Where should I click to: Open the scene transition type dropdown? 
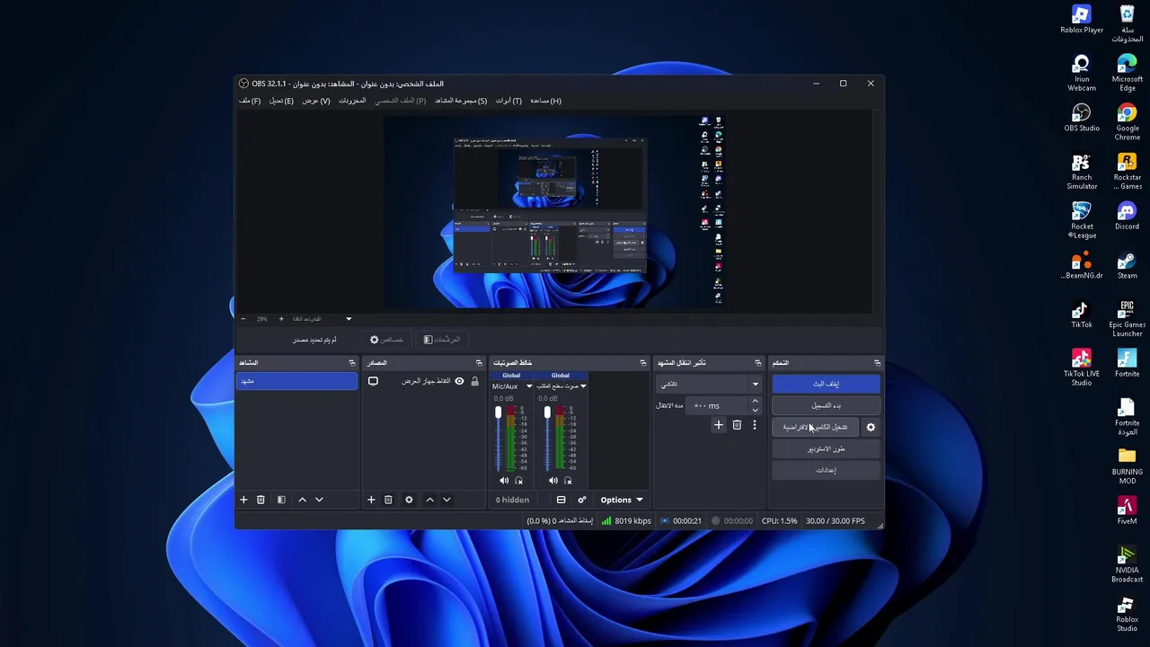pos(709,384)
